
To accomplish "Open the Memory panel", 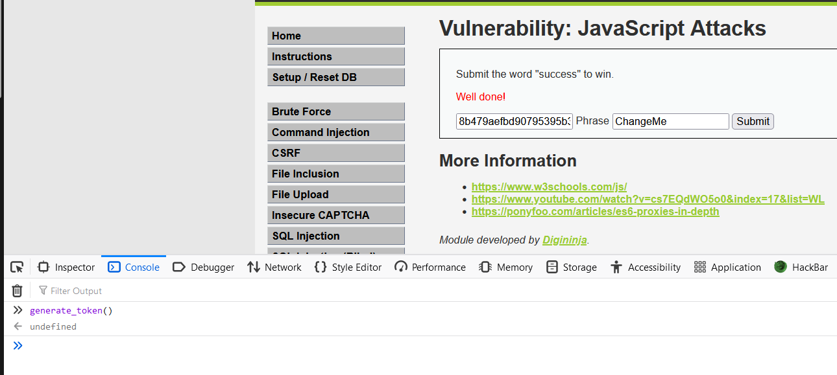I will click(505, 267).
